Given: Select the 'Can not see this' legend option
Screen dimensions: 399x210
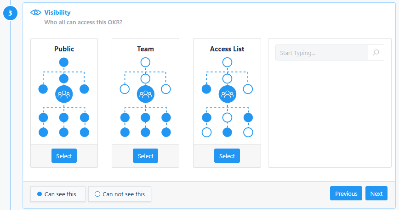Looking at the screenshot, I should (x=120, y=194).
